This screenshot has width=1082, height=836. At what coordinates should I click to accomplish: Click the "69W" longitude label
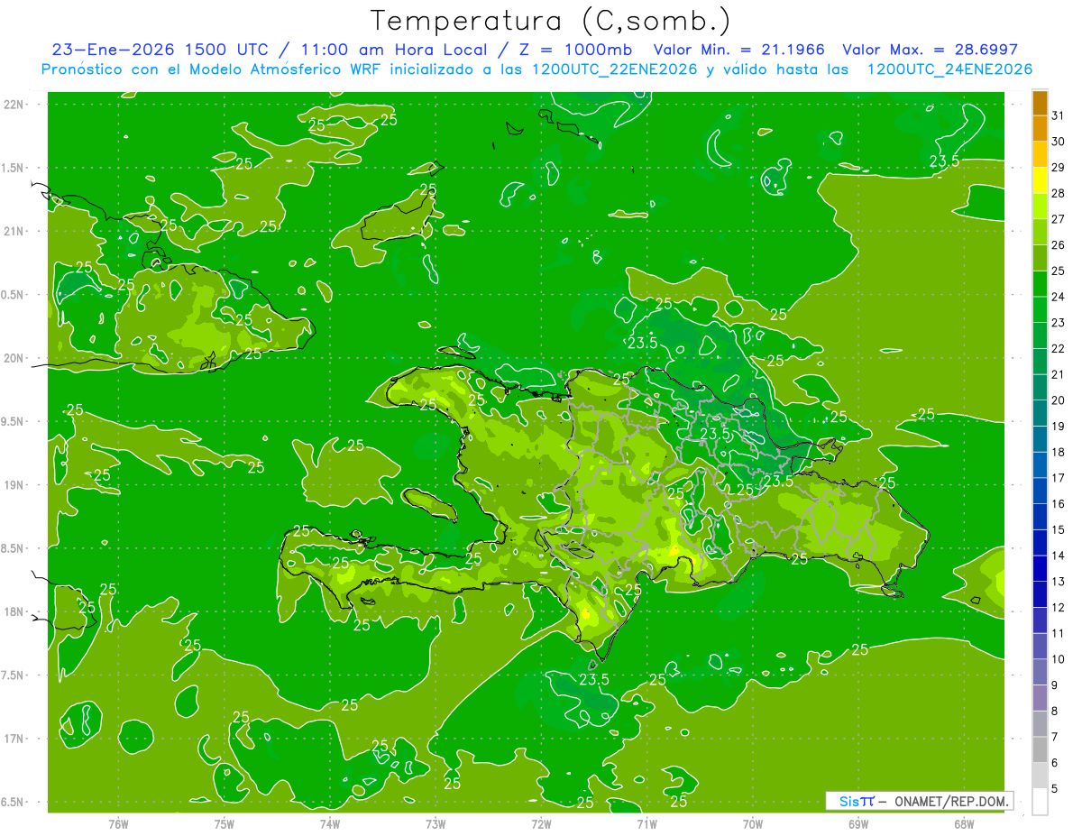(858, 823)
